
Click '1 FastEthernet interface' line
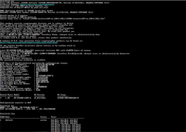coord(13,57)
